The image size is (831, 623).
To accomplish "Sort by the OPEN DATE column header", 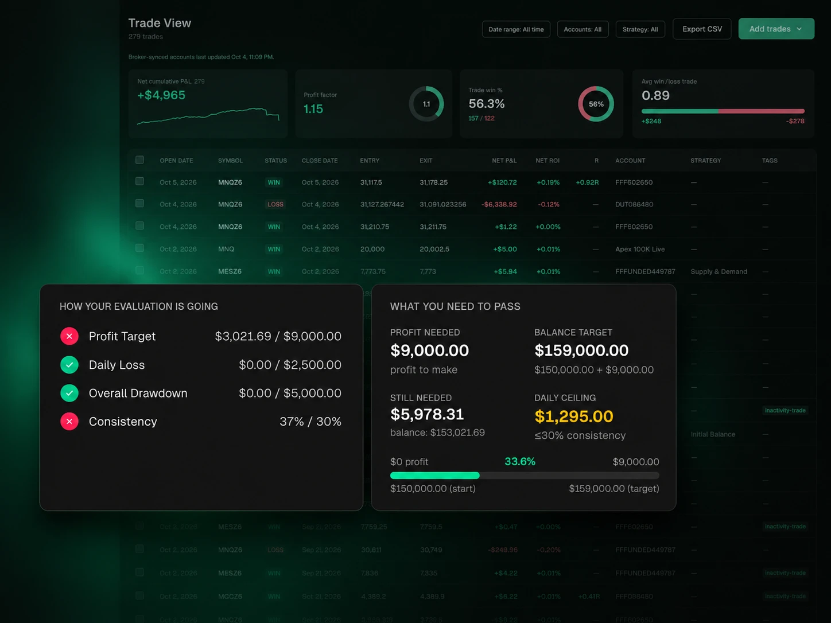I will tap(176, 161).
